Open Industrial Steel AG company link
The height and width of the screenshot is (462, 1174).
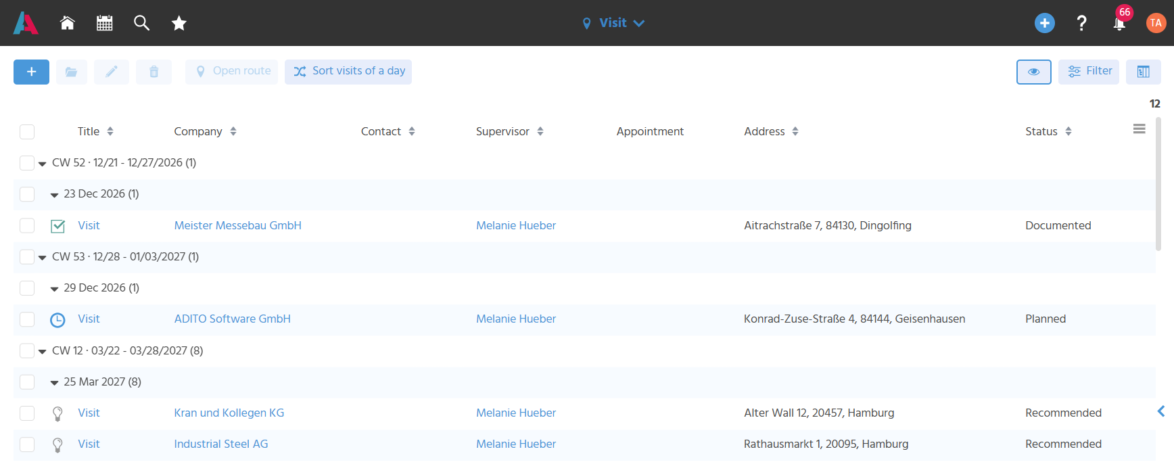tap(221, 444)
